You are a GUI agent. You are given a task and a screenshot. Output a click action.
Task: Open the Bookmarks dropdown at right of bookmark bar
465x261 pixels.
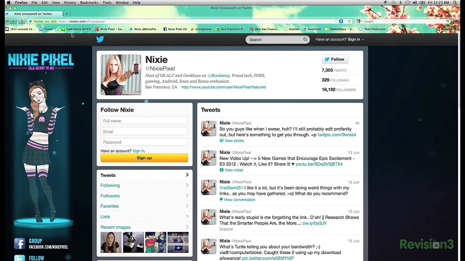(448, 29)
